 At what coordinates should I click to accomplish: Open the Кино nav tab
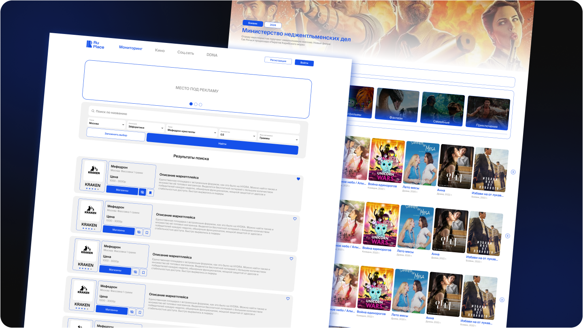pos(160,50)
